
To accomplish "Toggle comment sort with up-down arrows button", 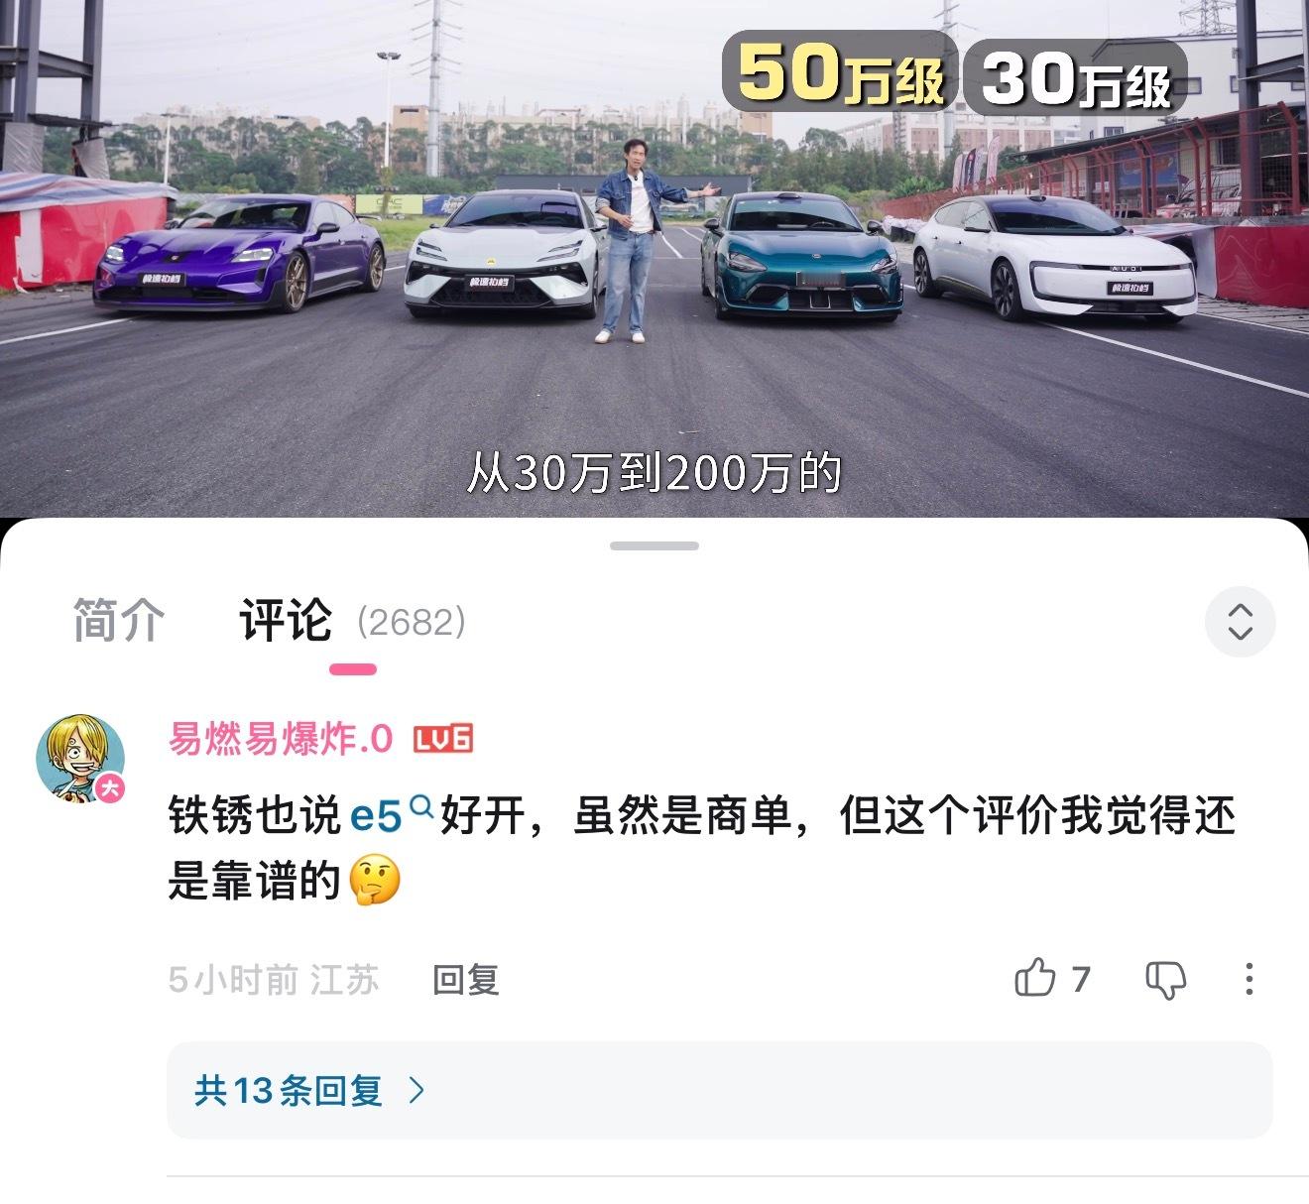I will 1240,622.
